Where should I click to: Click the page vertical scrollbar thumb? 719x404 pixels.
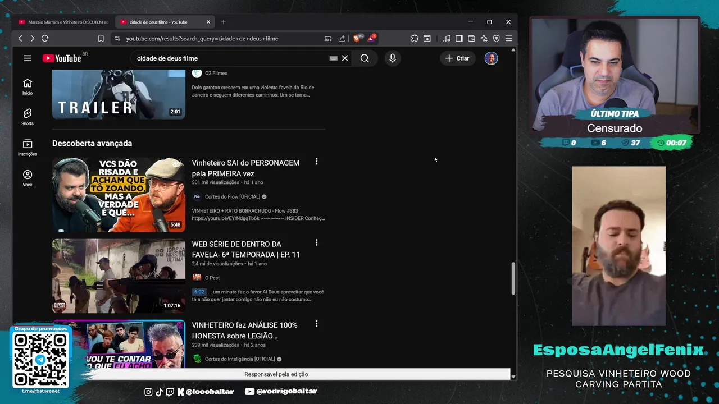click(x=513, y=279)
